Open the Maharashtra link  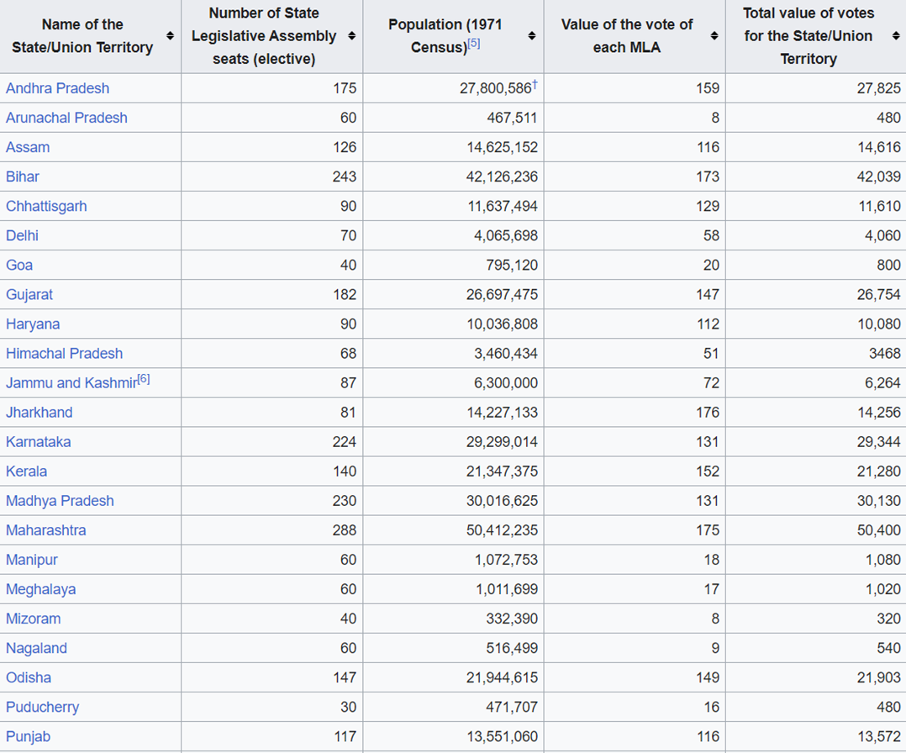(x=45, y=530)
